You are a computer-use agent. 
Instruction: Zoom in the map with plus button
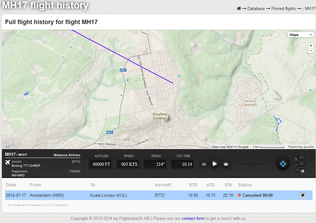(311, 45)
